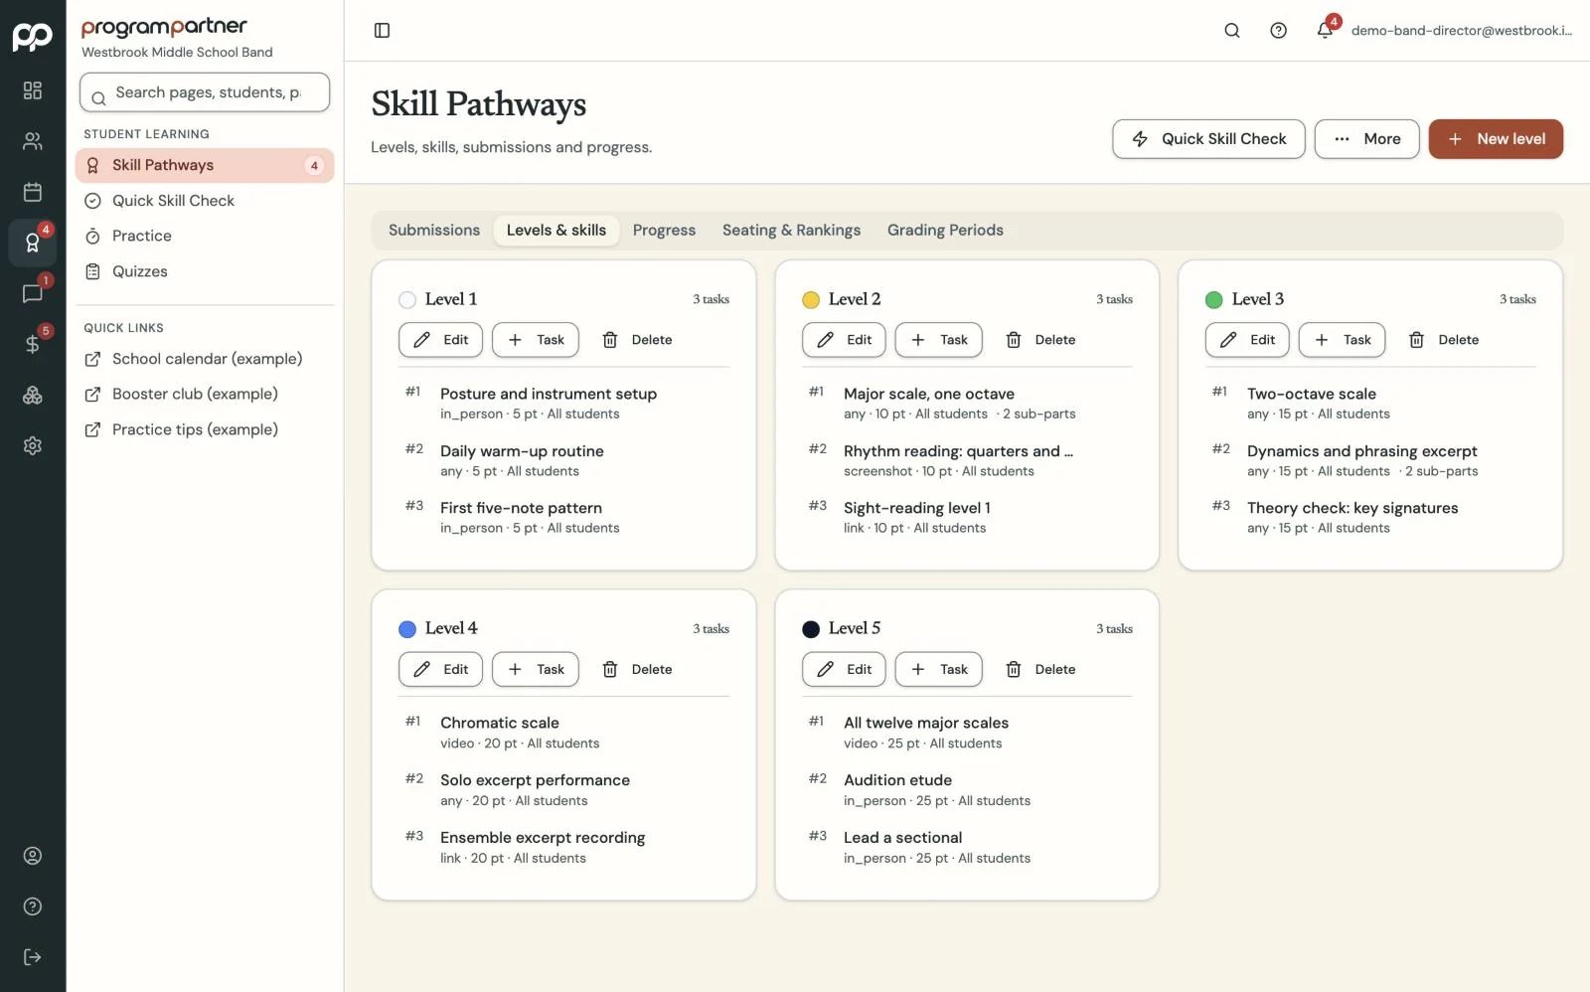Open the Seating & Rankings tab

coord(791,231)
